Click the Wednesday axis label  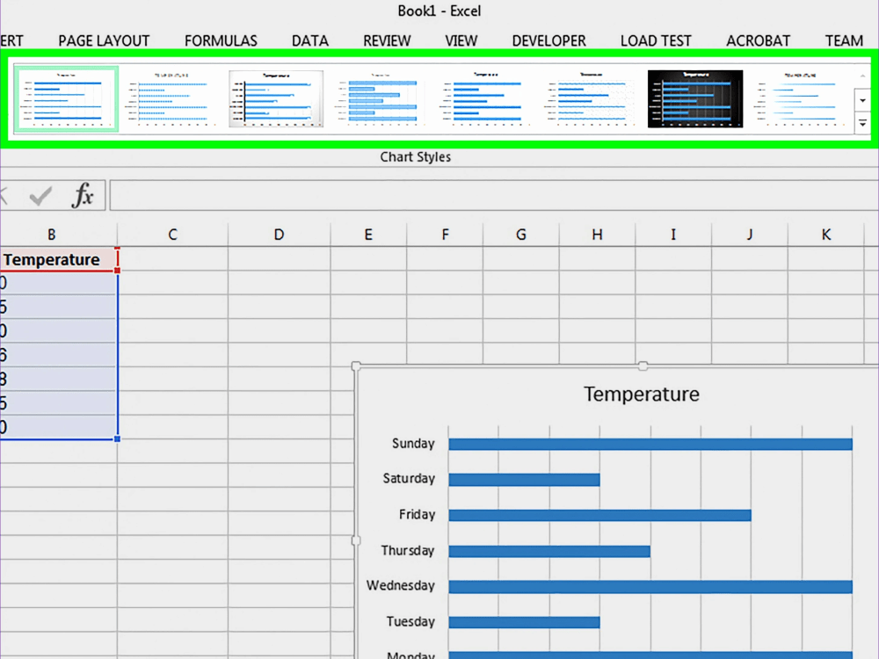coord(400,585)
